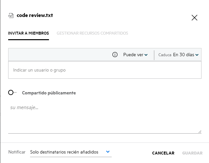This screenshot has height=163, width=209.
Task: Open the "Gestionar recursos compartidos" tab
Action: tap(92, 33)
